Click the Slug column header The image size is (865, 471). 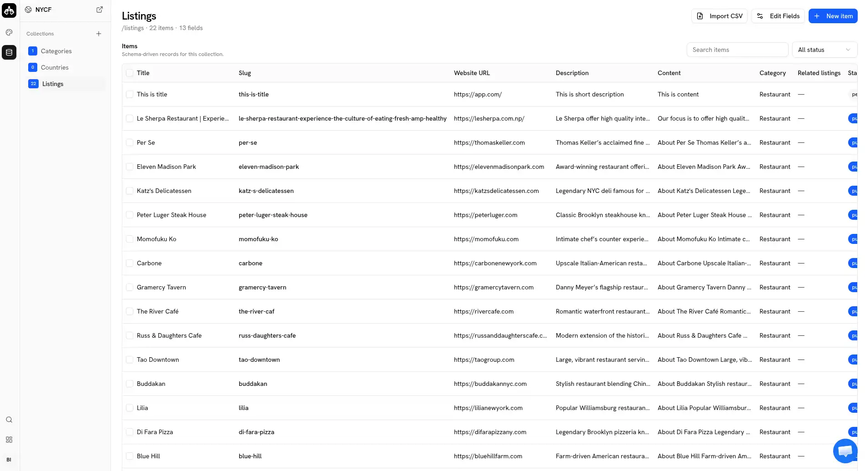click(245, 73)
